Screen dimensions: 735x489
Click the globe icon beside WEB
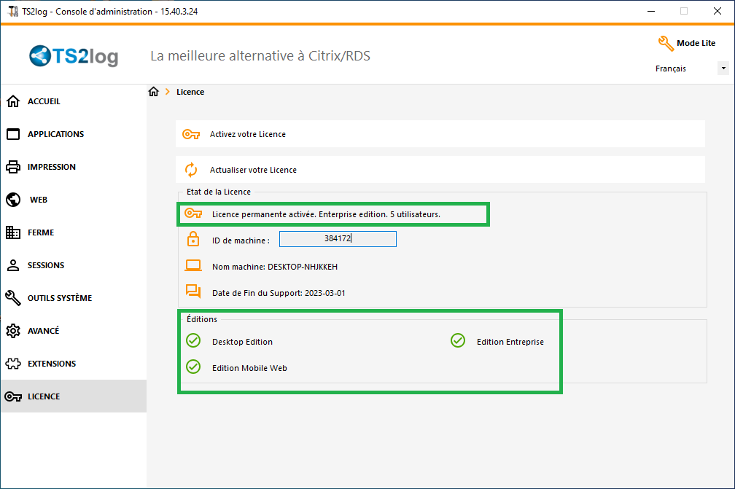click(13, 200)
